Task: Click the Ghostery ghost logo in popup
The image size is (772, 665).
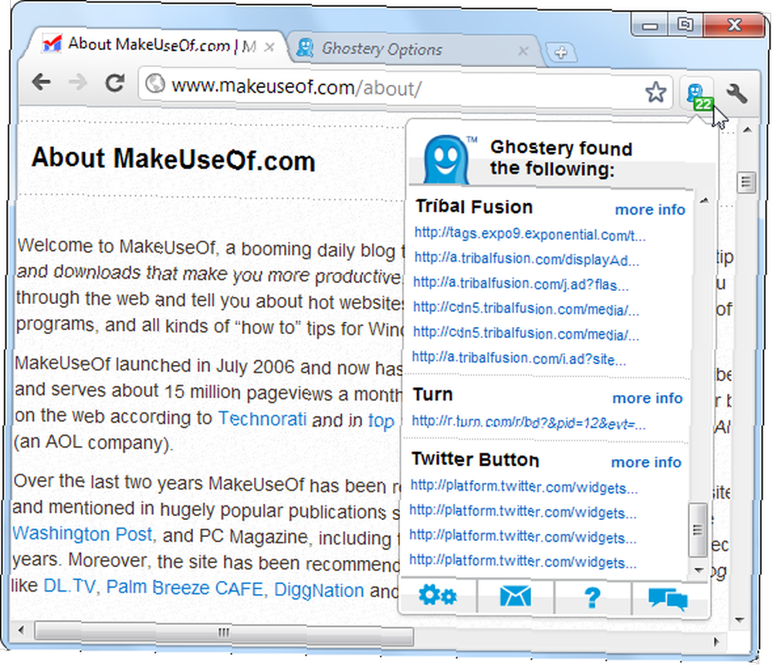Action: (x=446, y=160)
